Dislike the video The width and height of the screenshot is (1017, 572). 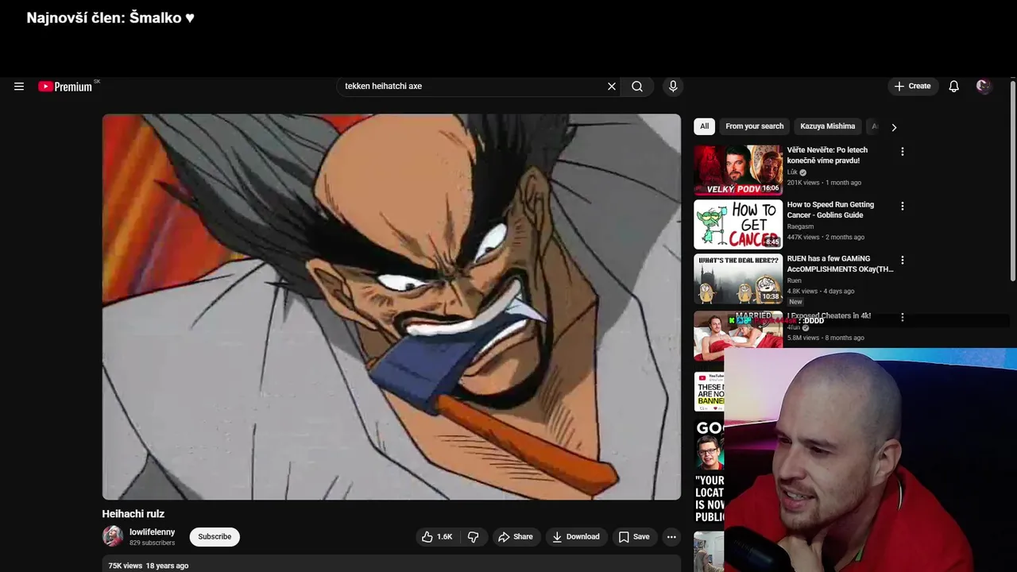[x=474, y=537]
